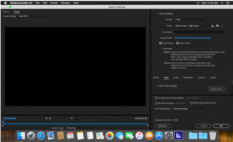Open Calendar icon showing 23
This screenshot has height=142, width=233.
click(70, 136)
